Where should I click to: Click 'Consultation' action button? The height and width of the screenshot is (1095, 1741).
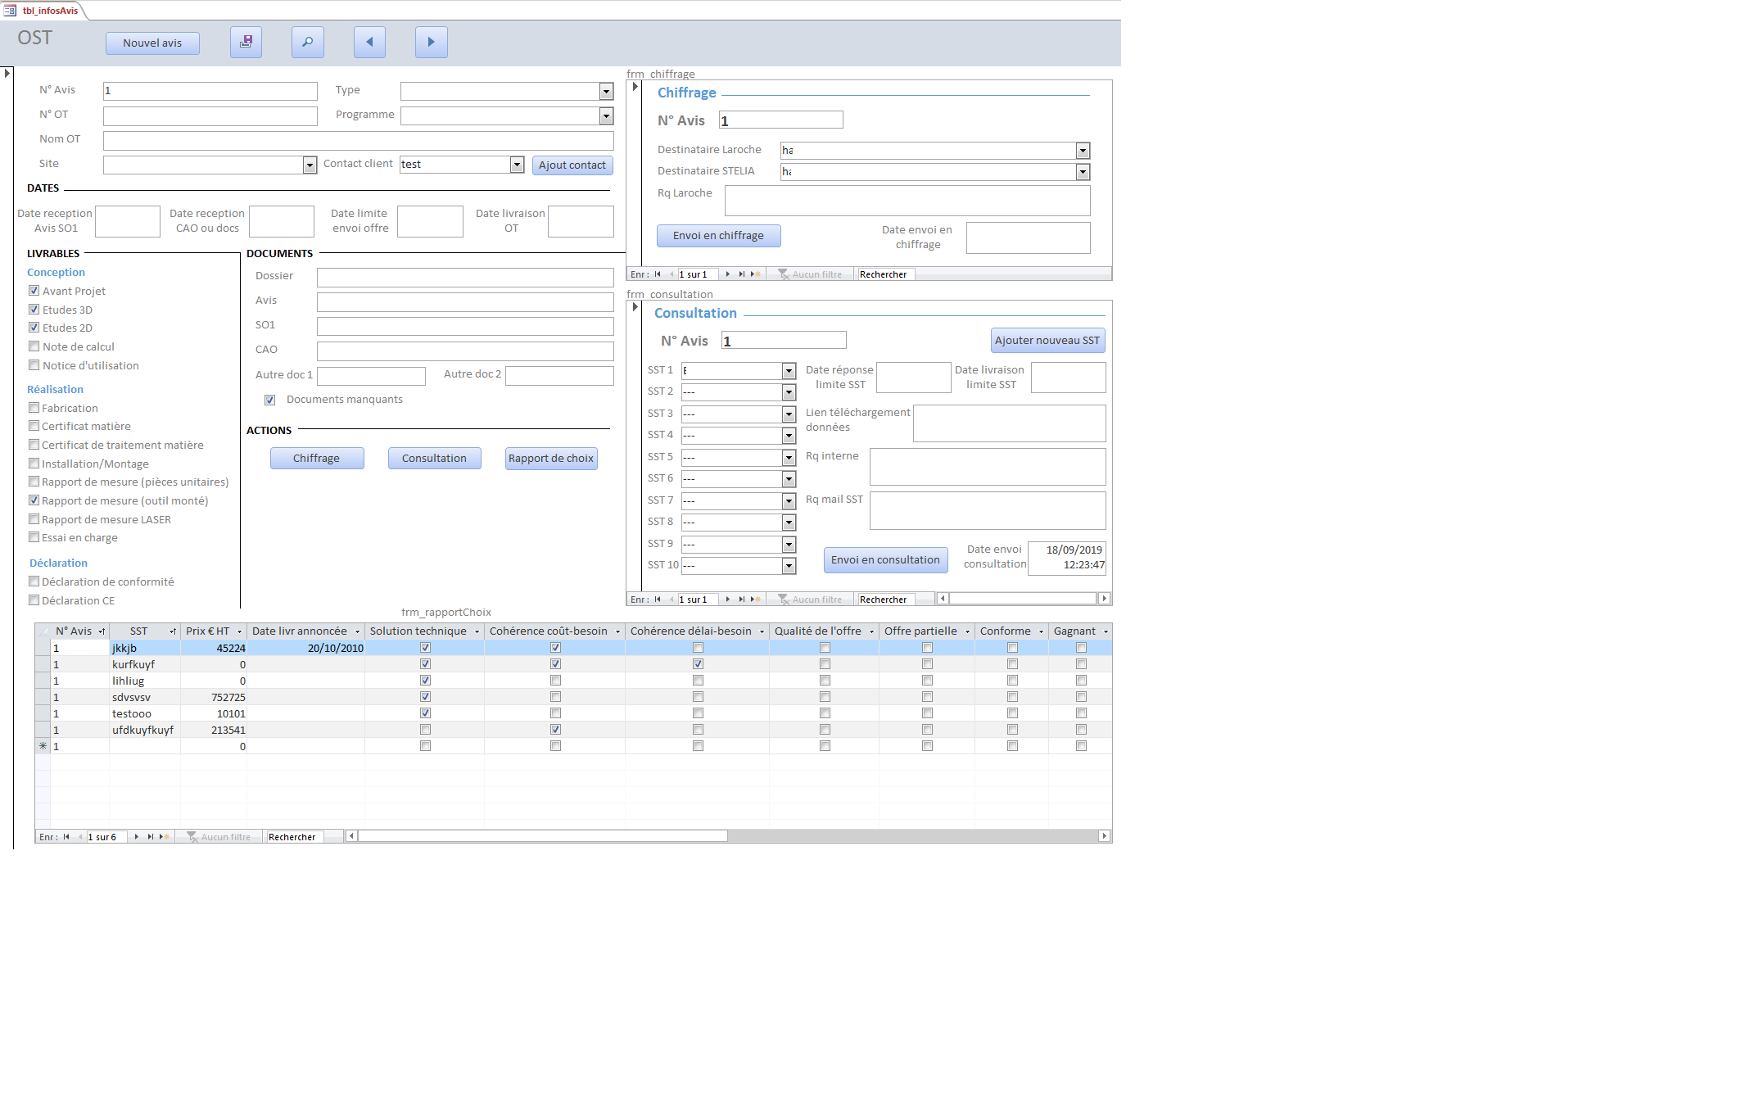[x=434, y=457]
